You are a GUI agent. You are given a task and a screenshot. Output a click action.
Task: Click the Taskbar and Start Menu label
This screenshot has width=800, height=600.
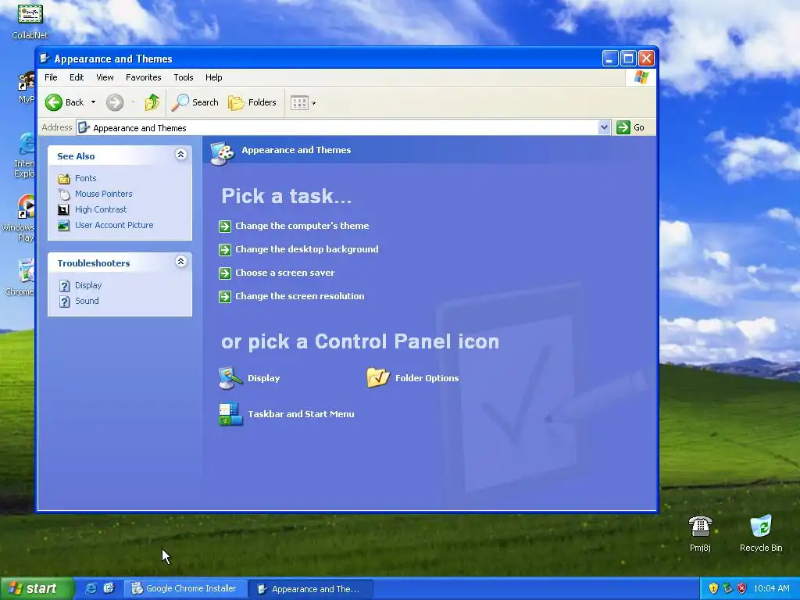point(301,414)
